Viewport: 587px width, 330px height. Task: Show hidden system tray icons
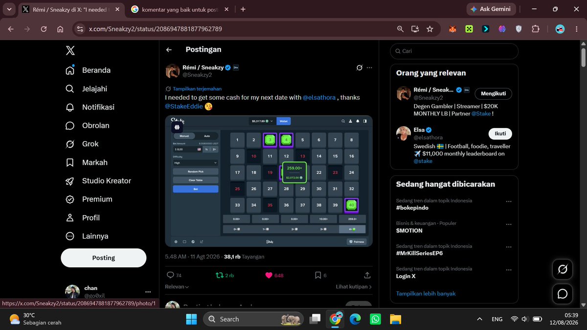480,319
